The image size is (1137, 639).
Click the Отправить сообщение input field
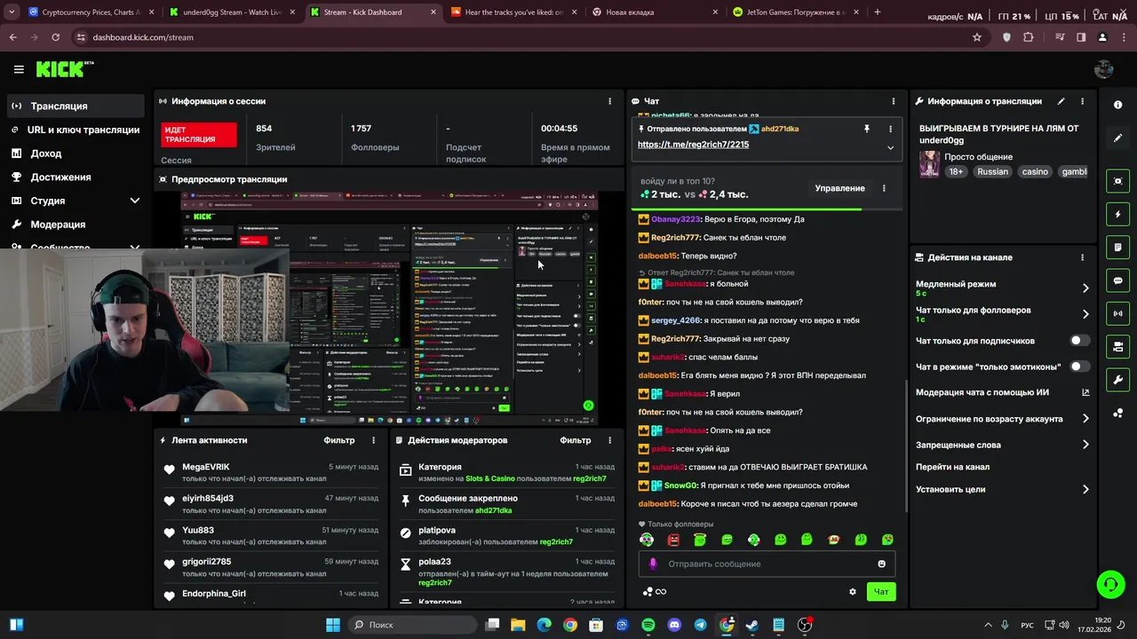click(767, 564)
